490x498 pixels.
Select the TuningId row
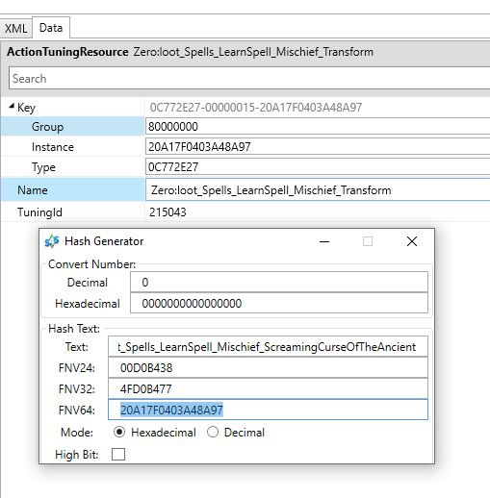(x=245, y=212)
